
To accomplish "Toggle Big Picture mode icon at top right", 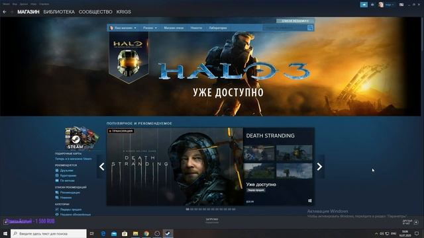I will pyautogui.click(x=401, y=5).
